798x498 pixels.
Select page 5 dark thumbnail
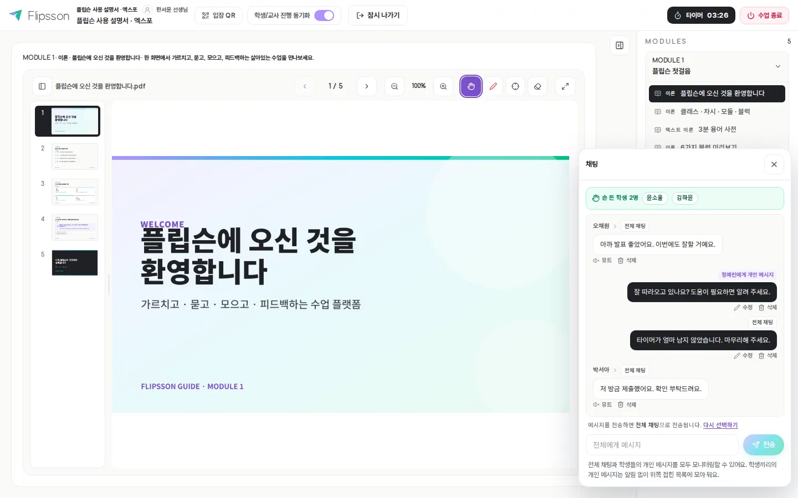pos(68,263)
